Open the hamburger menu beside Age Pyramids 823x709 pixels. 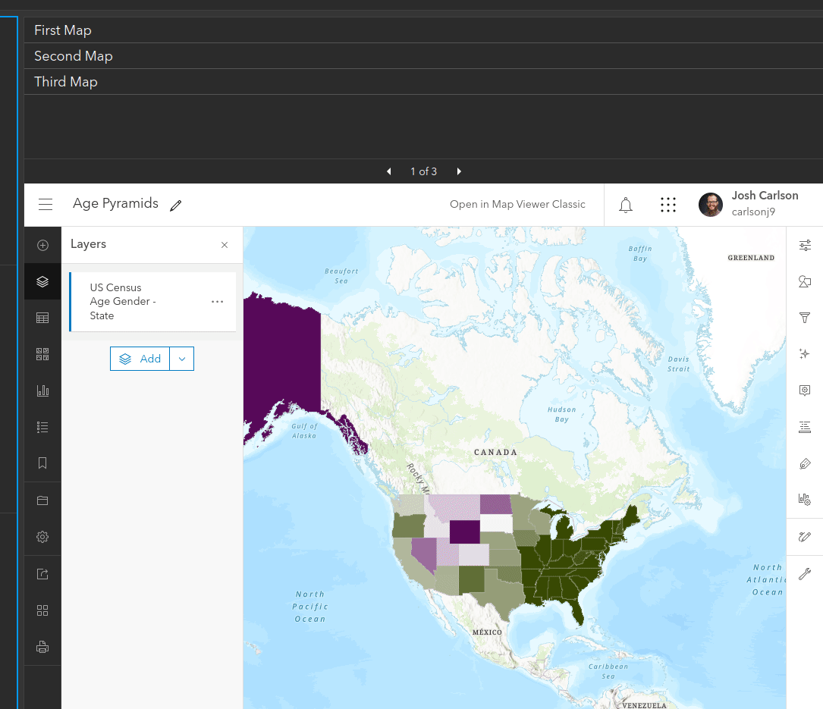tap(46, 205)
